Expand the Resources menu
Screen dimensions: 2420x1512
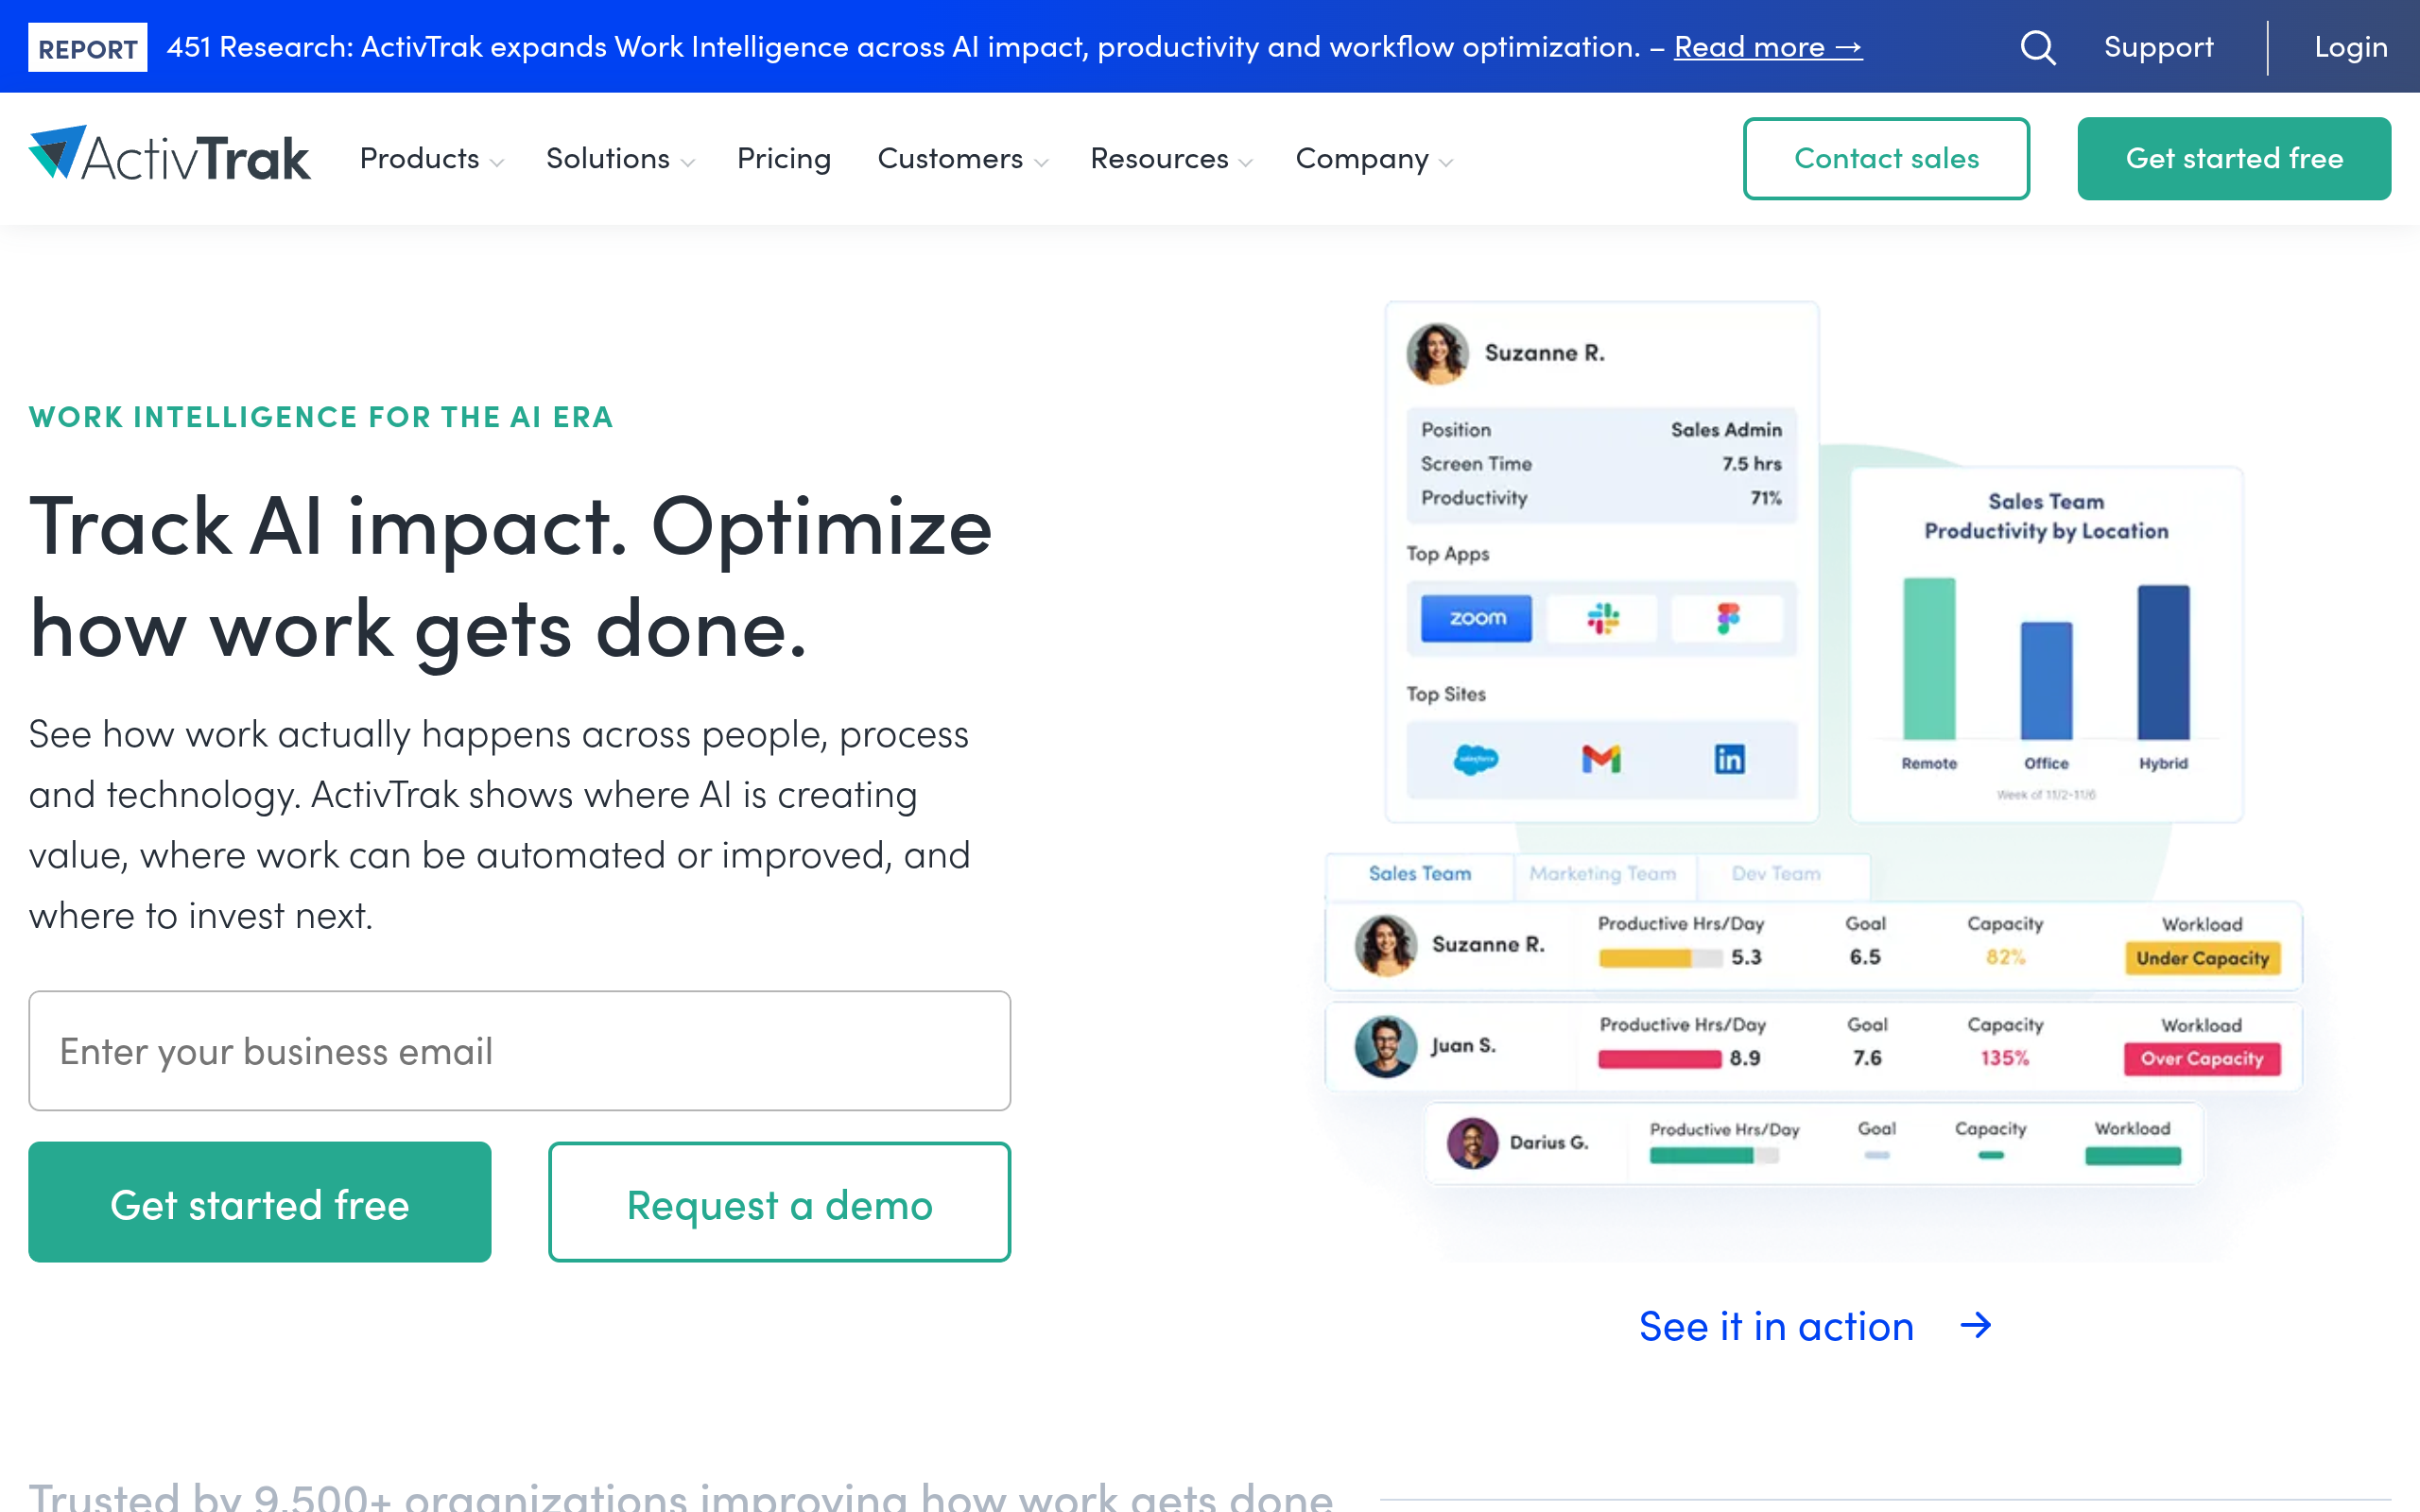pyautogui.click(x=1171, y=159)
